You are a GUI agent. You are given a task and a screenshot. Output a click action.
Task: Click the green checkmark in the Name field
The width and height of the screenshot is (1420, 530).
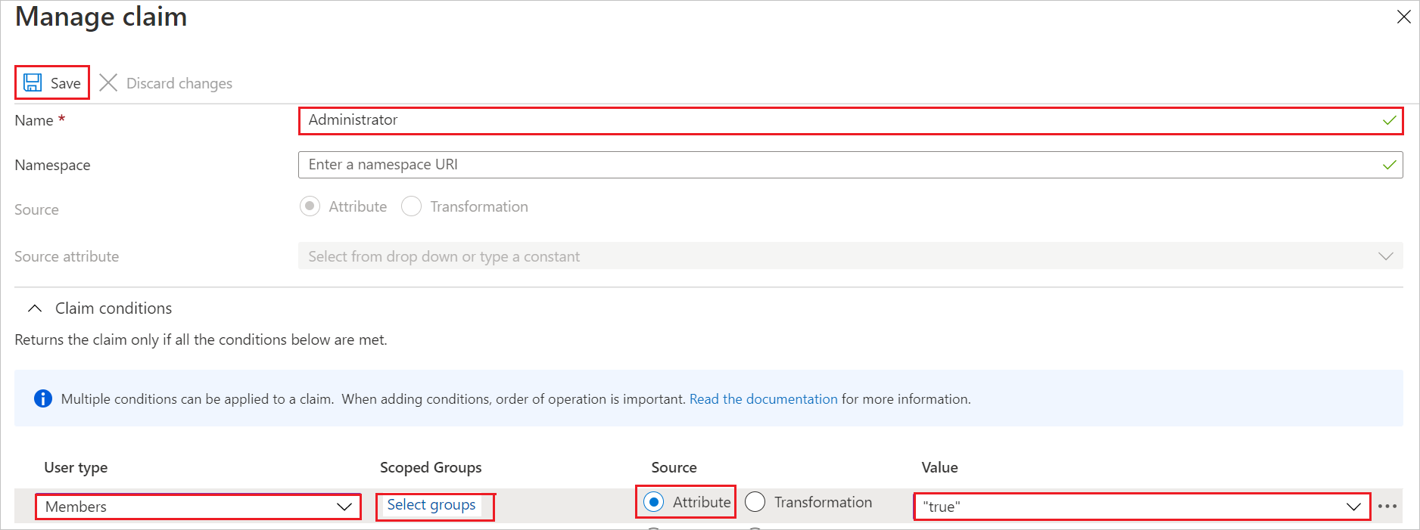1389,120
